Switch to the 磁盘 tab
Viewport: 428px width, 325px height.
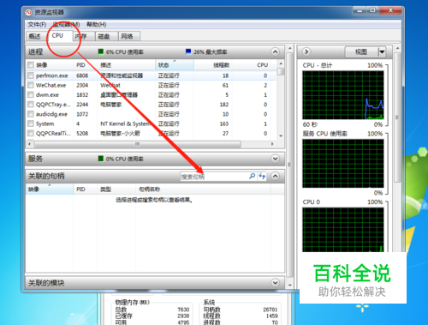106,36
